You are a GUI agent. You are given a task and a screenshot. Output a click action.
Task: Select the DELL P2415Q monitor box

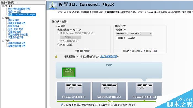click(x=69, y=72)
